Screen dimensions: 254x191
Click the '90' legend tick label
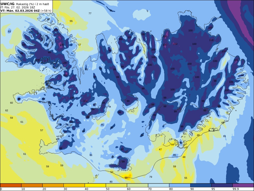(192, 189)
